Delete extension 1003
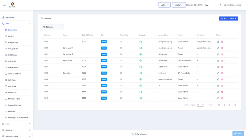This screenshot has height=138, width=246. point(222,80)
